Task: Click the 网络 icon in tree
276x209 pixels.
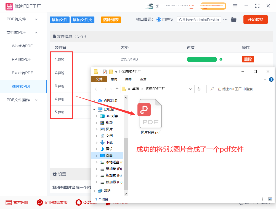Action: coord(100,191)
